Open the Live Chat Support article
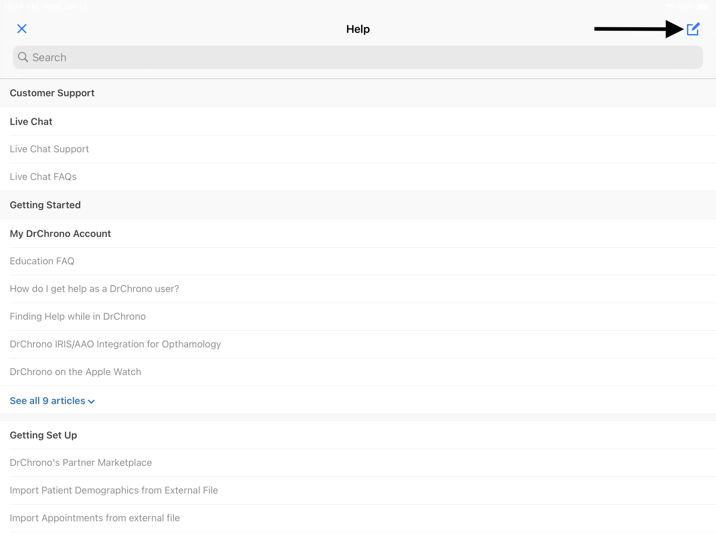This screenshot has height=537, width=716. pyautogui.click(x=358, y=149)
